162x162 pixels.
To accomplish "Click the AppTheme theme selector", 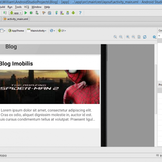I will (16, 31).
